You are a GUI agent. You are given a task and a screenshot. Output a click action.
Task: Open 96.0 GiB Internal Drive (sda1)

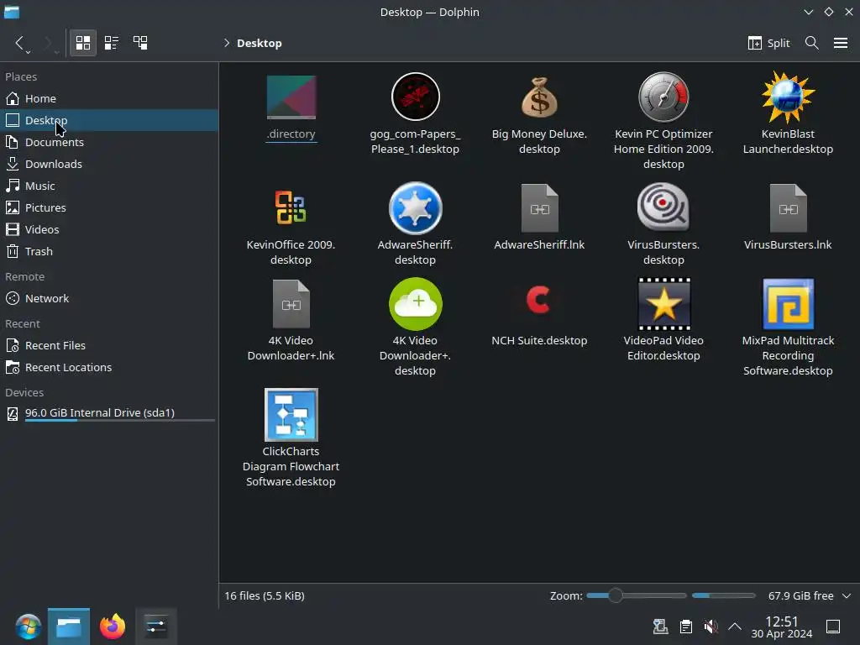click(109, 413)
